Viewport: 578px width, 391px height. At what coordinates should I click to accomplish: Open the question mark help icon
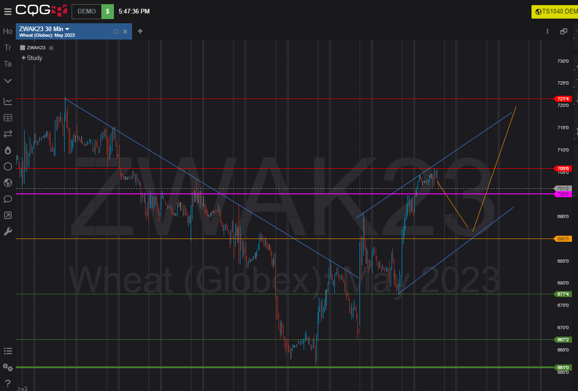(x=8, y=384)
